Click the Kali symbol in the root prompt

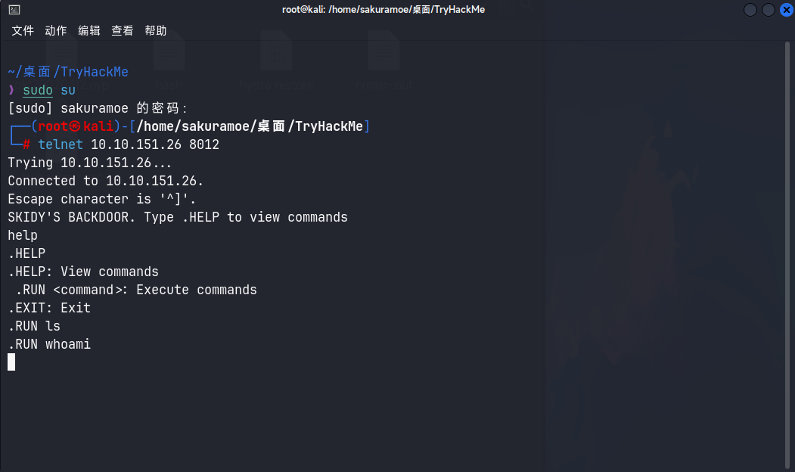click(x=76, y=126)
